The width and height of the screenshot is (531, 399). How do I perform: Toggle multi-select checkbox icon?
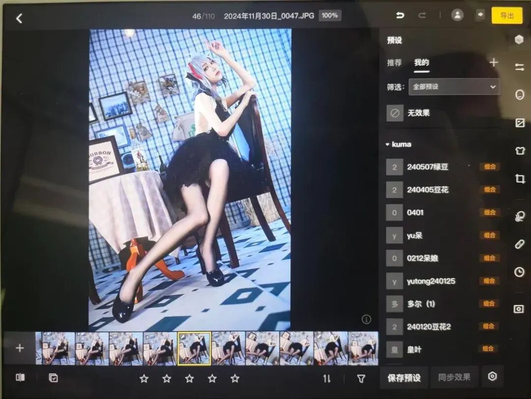[x=53, y=378]
